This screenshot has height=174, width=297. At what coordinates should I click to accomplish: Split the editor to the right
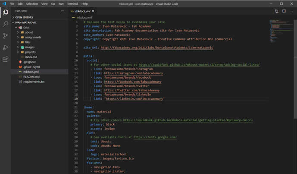coord(284,11)
